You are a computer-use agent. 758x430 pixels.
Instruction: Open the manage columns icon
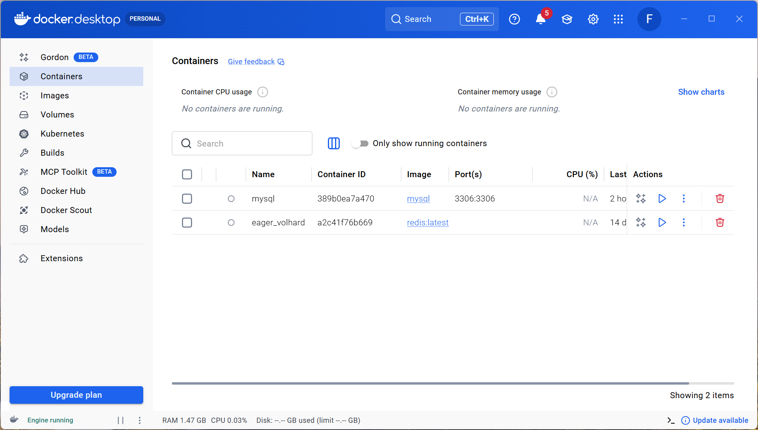pos(334,143)
